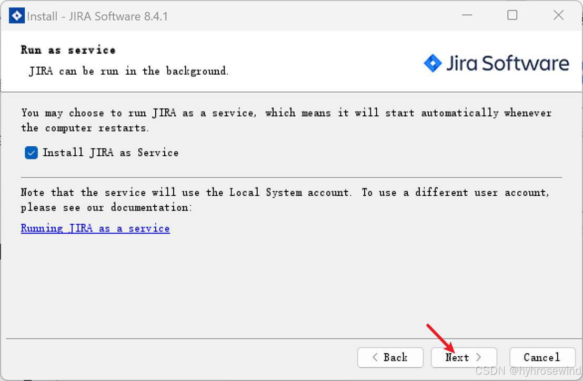
Task: Click 'JIRA can be run in the background.' text
Action: (128, 71)
